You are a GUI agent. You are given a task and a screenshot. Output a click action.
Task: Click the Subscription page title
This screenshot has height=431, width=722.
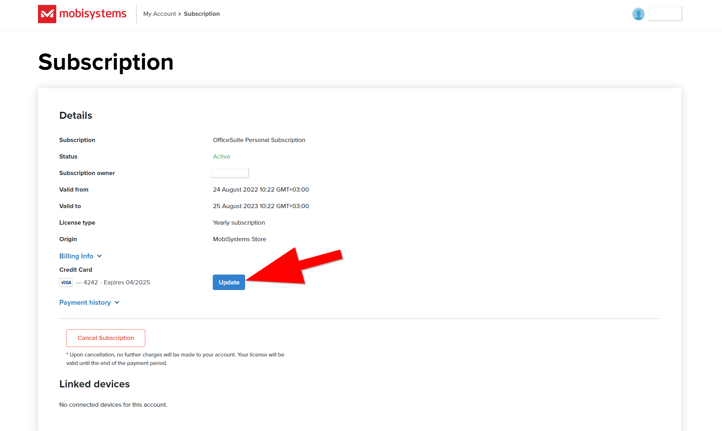[x=106, y=62]
